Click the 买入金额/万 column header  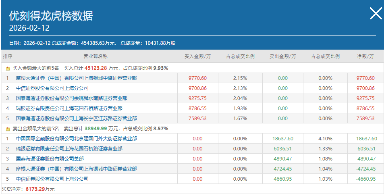pyautogui.click(x=197, y=56)
